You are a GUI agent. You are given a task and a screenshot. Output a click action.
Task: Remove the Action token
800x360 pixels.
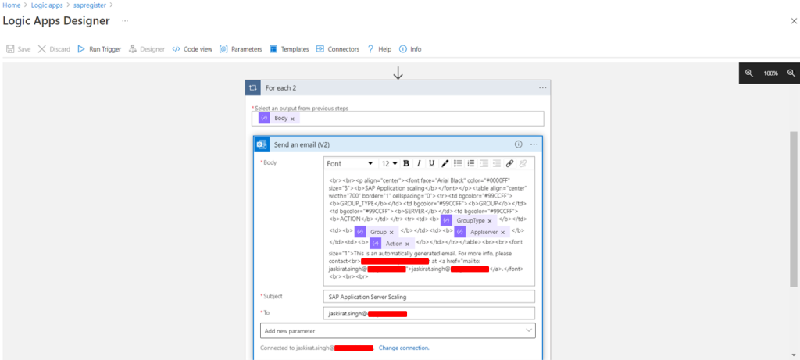(x=407, y=244)
